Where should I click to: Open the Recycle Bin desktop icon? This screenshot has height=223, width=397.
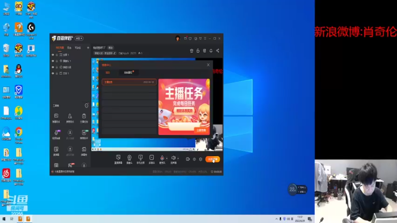pos(6,50)
